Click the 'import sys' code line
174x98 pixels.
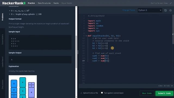pos(94,31)
